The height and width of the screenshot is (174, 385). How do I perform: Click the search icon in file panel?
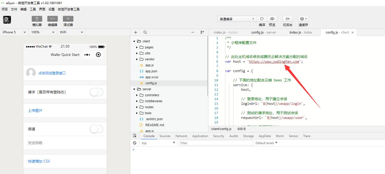click(x=145, y=32)
